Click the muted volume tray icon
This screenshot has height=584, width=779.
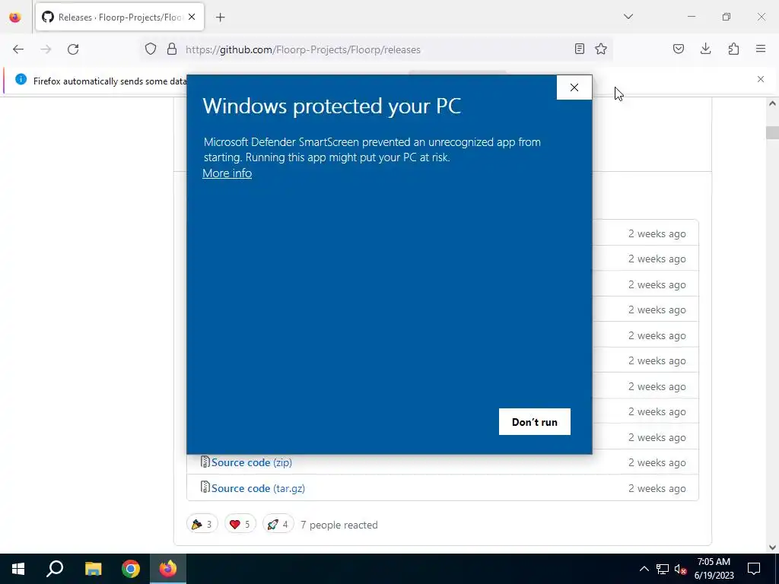(680, 569)
